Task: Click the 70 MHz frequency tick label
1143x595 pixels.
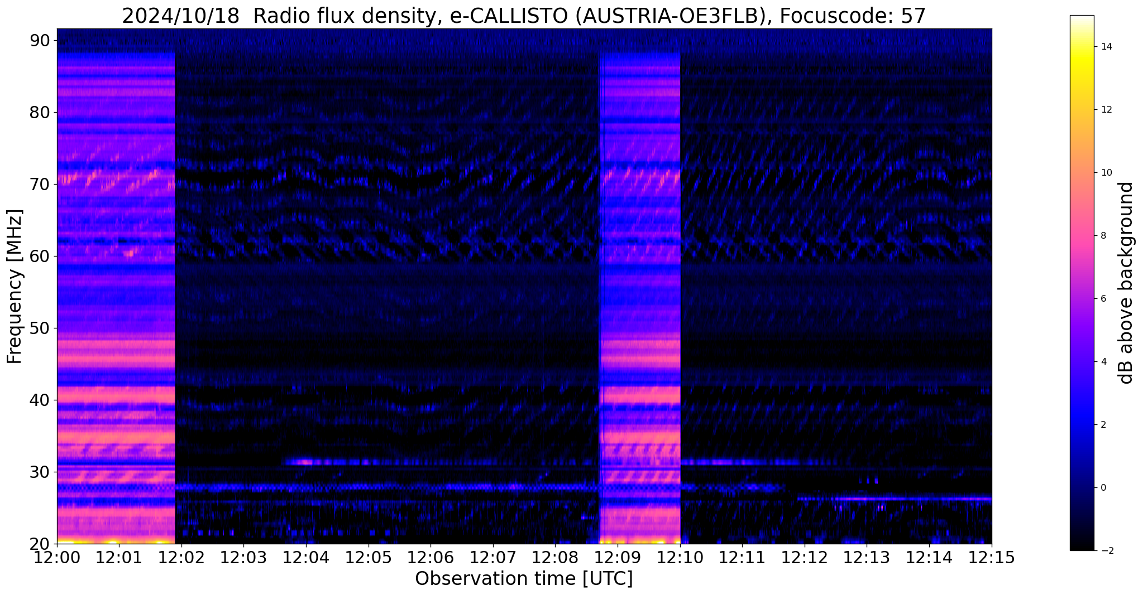Action: click(40, 184)
